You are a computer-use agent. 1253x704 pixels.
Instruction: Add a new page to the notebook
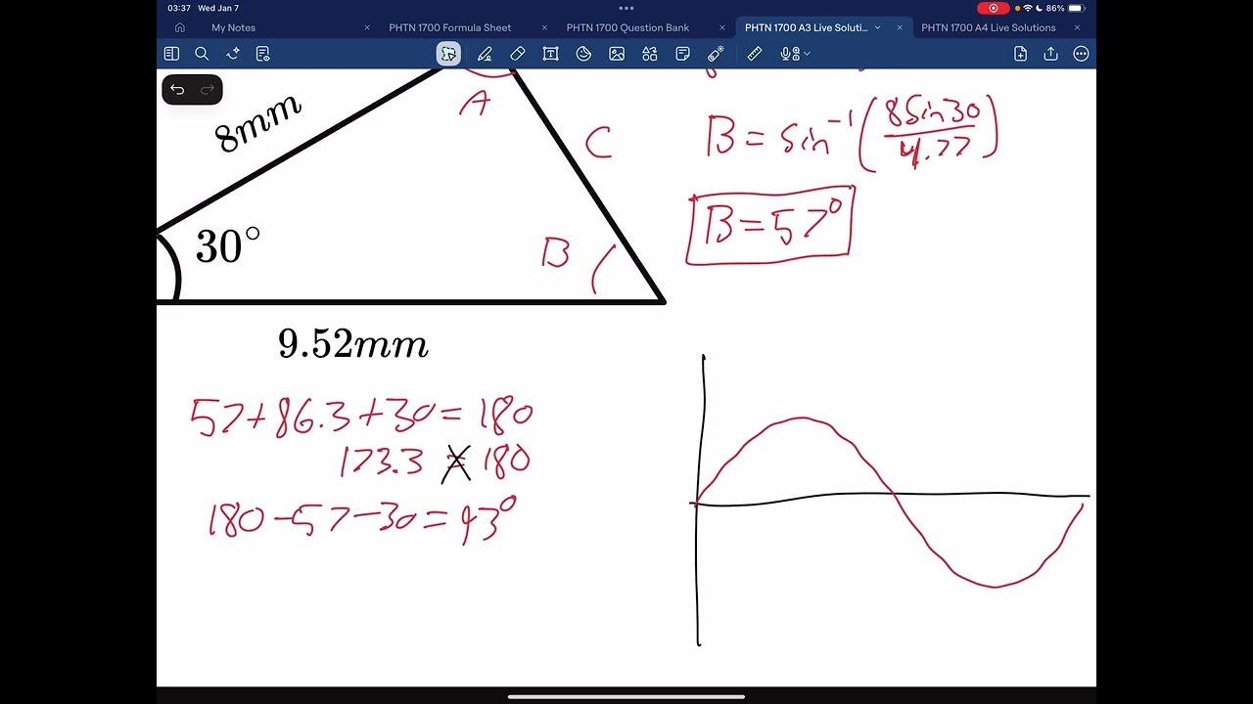[1020, 54]
